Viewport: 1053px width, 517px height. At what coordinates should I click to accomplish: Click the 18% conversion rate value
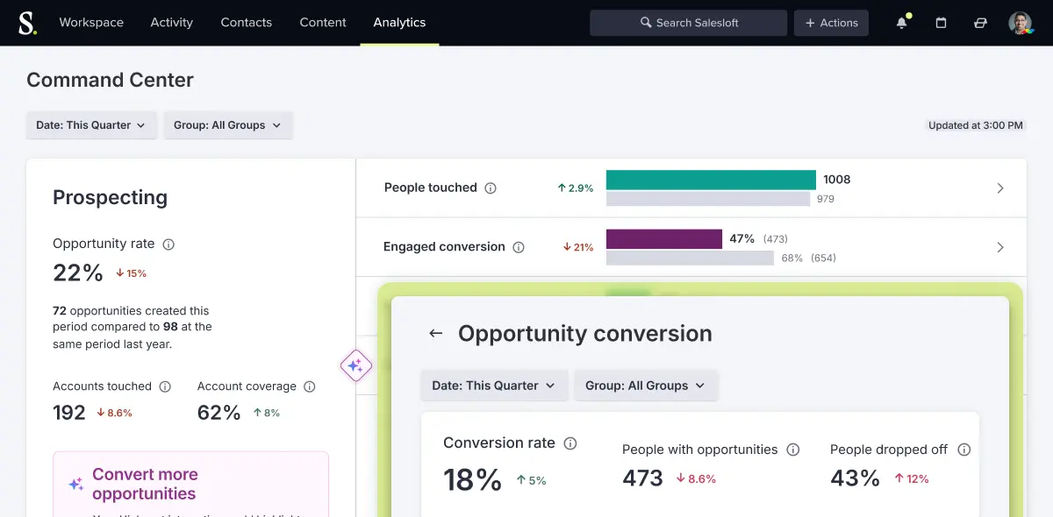[x=472, y=479]
